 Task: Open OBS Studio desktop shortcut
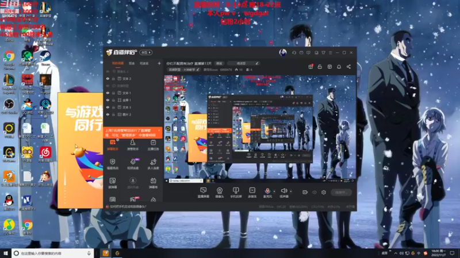click(x=9, y=107)
